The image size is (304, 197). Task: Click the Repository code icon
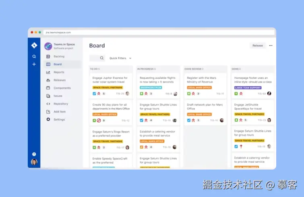[48, 104]
